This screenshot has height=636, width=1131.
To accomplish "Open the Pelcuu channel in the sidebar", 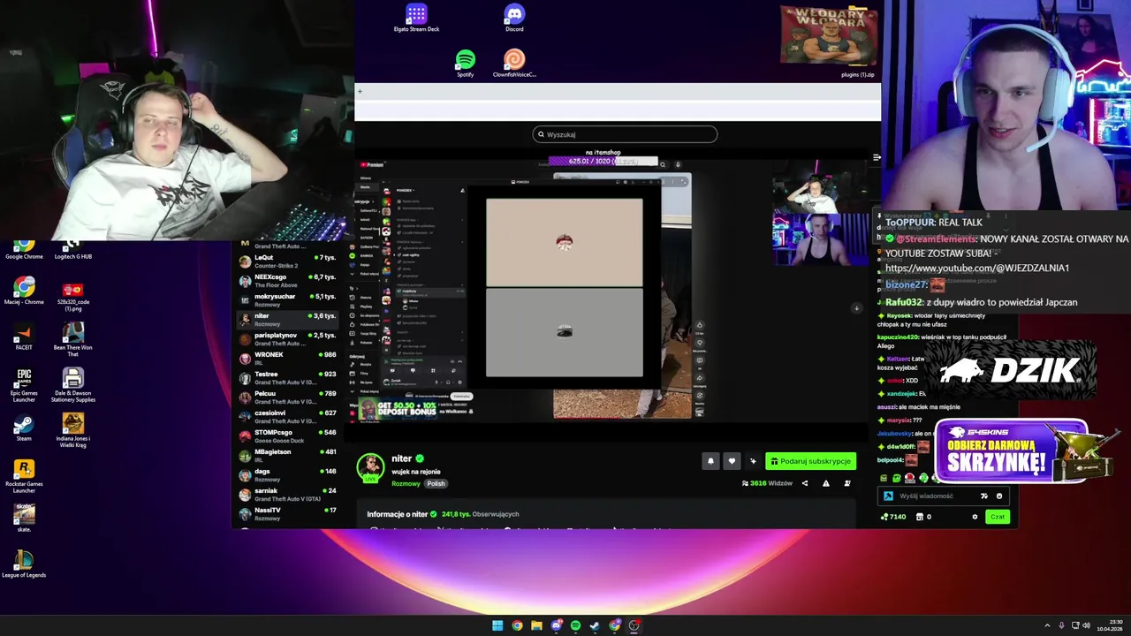I will point(288,397).
